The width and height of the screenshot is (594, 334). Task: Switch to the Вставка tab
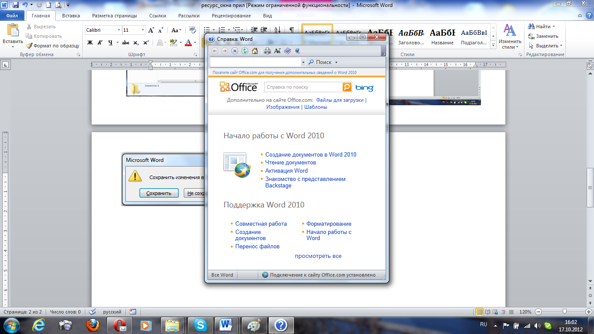coord(71,16)
